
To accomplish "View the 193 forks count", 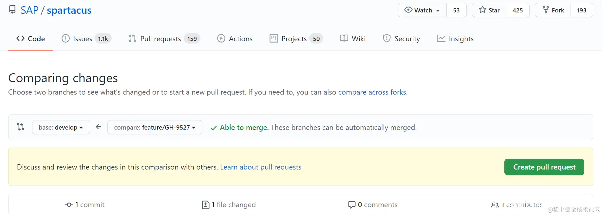I will tap(582, 10).
